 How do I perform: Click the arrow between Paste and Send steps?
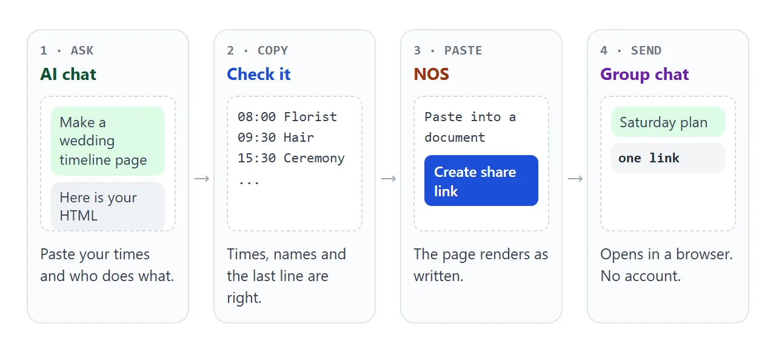click(x=575, y=178)
